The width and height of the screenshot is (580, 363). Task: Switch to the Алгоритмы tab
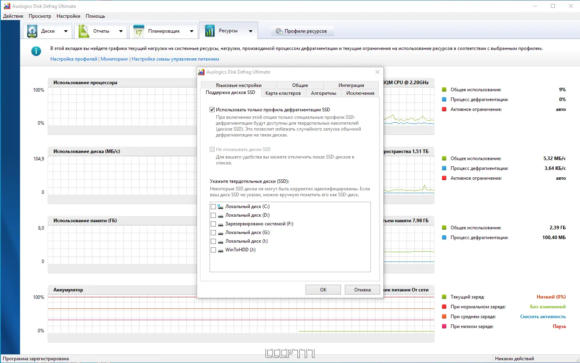click(x=324, y=93)
